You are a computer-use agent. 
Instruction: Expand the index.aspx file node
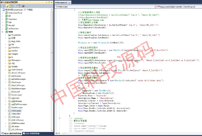[6, 110]
